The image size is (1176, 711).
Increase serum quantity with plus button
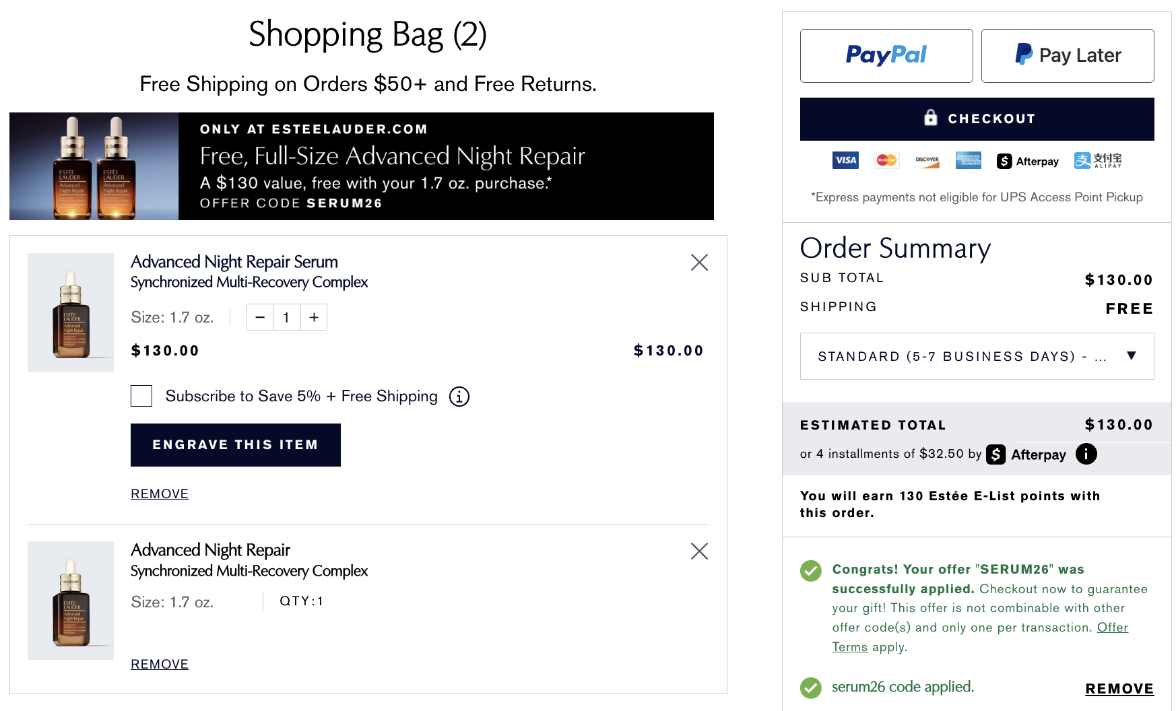314,317
